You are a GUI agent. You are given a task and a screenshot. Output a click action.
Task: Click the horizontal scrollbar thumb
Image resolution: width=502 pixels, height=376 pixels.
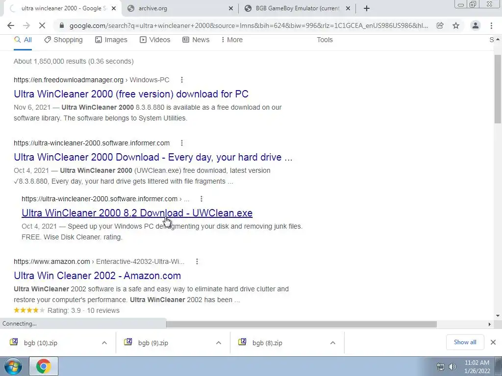coord(301,324)
